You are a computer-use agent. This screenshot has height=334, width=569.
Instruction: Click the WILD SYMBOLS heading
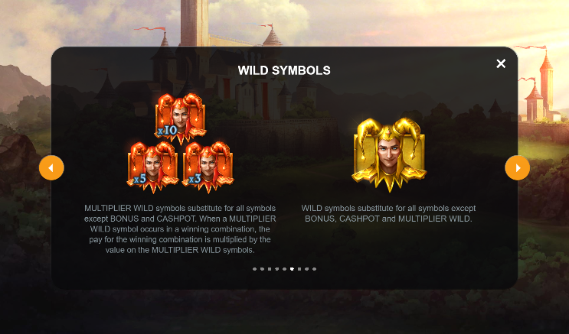coord(284,70)
